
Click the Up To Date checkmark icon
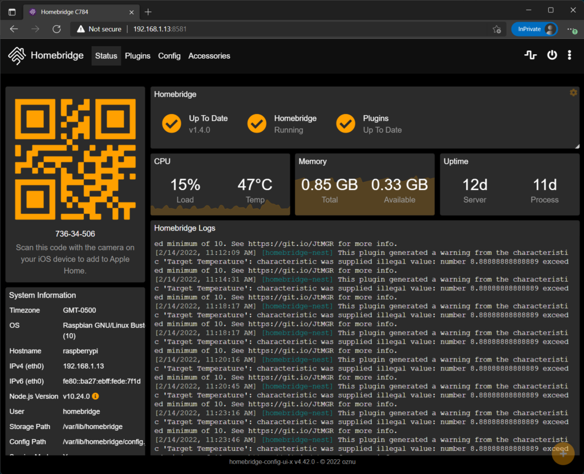coord(172,124)
